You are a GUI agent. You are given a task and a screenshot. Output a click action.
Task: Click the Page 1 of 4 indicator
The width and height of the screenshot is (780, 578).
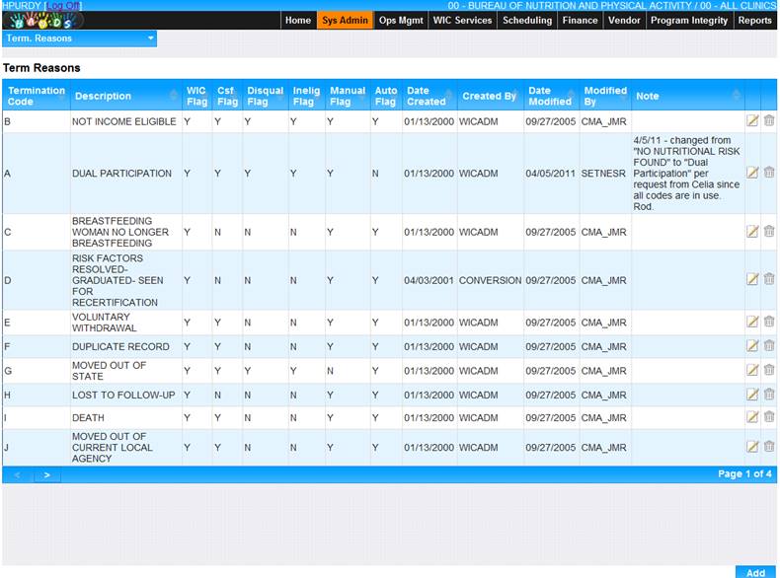tap(744, 473)
